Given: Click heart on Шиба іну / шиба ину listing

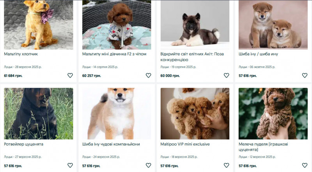Looking at the screenshot, I should 305,76.
